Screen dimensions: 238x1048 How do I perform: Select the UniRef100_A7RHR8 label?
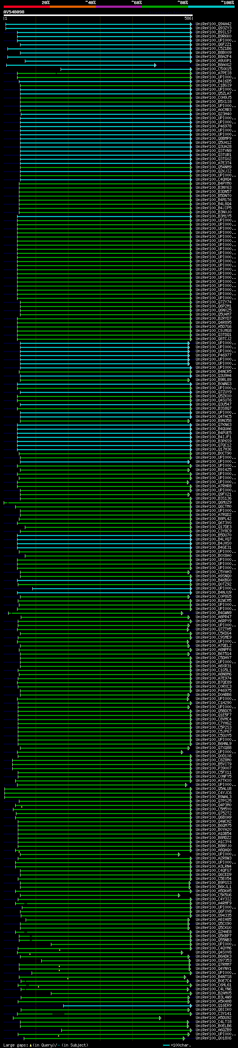click(213, 486)
